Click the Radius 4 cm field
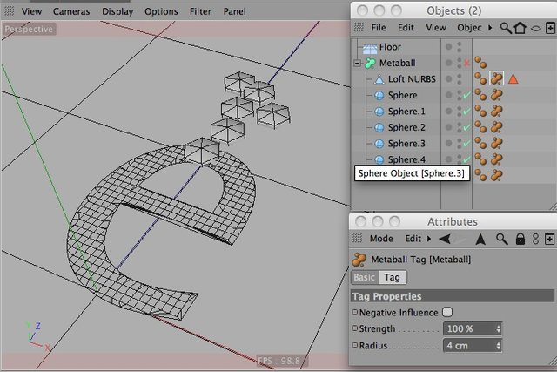The width and height of the screenshot is (557, 372). click(x=473, y=345)
